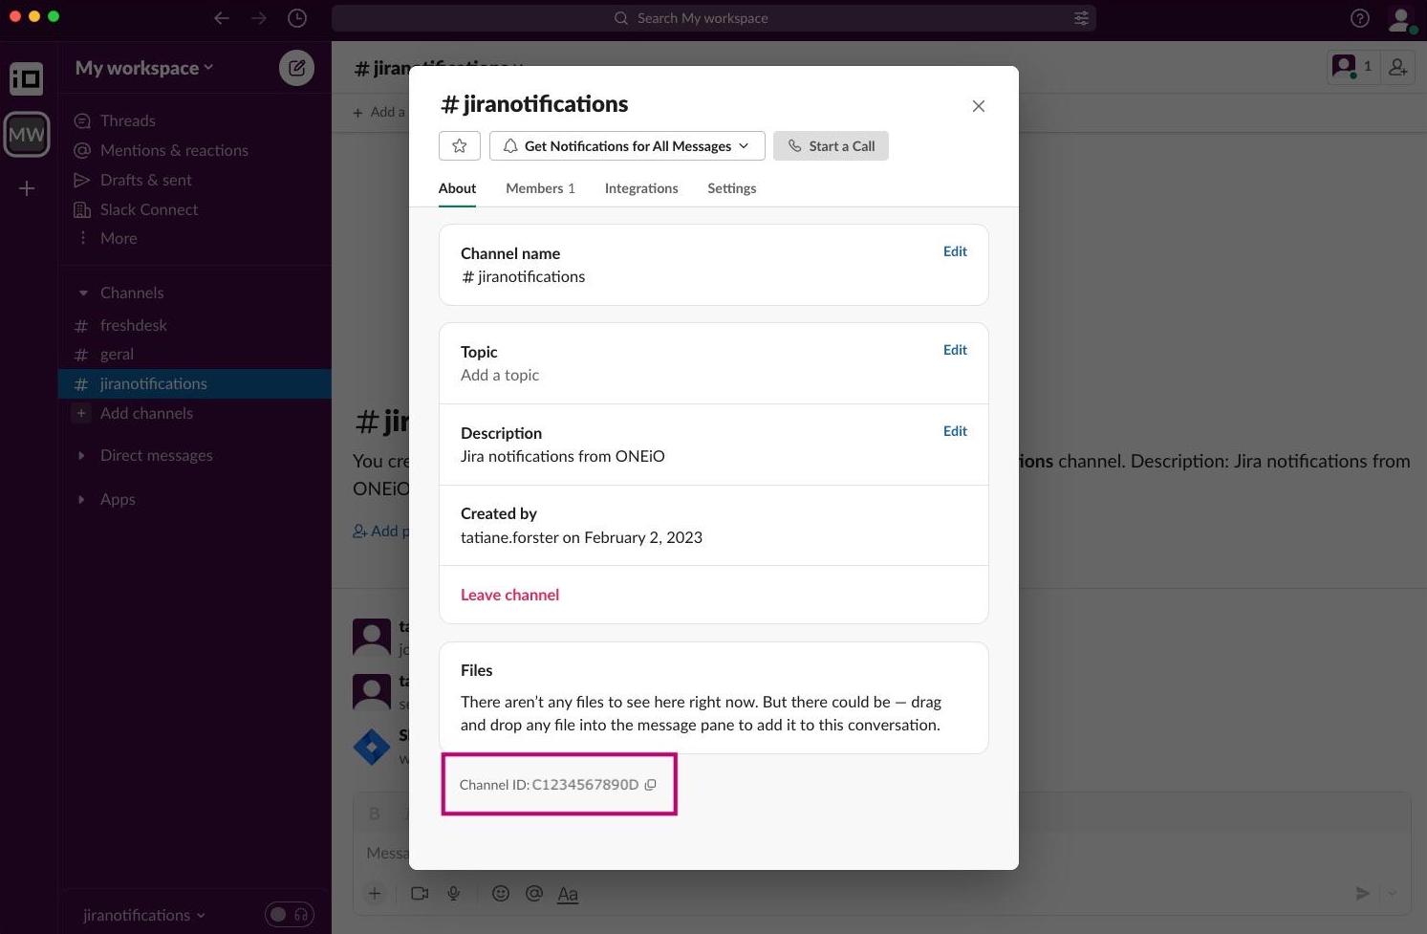This screenshot has width=1427, height=934.
Task: Open jiranotifications huddle menu at bottom
Action: tap(144, 915)
